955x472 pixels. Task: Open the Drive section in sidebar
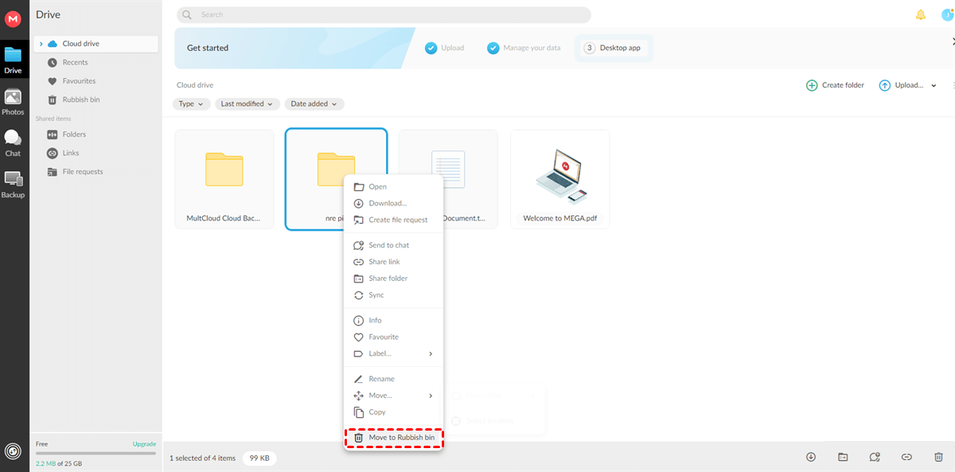click(x=13, y=60)
